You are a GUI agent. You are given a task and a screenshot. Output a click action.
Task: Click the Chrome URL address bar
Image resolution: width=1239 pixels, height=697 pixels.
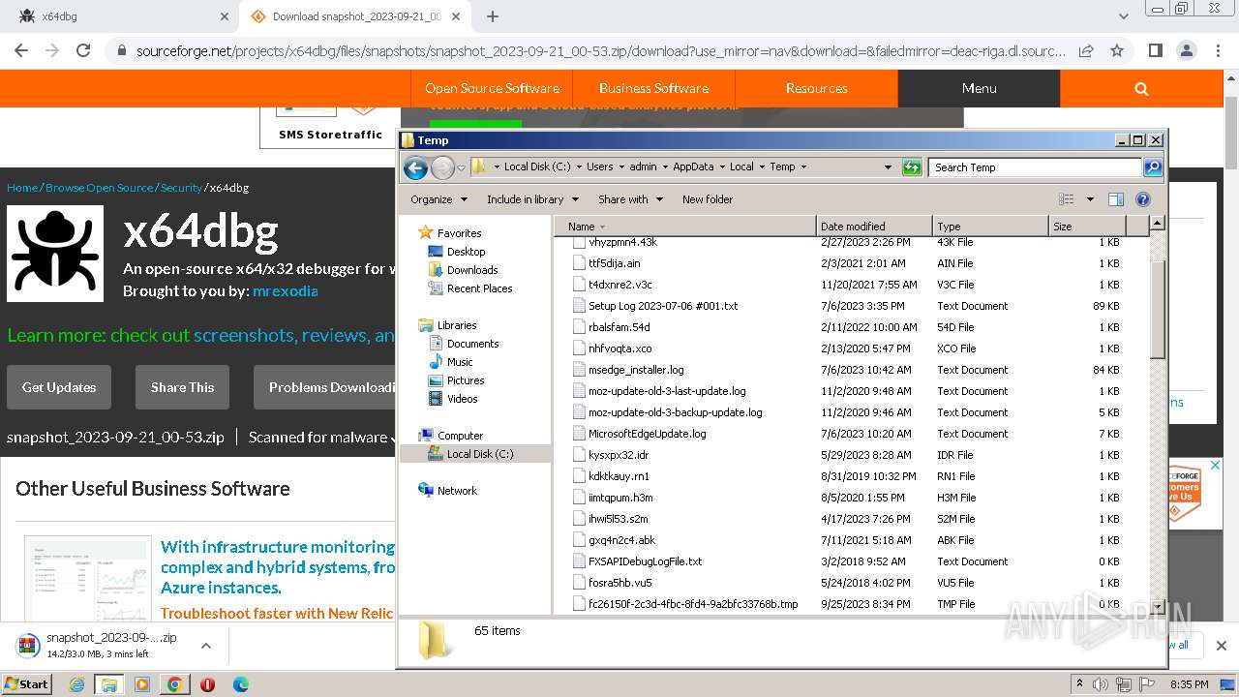[600, 50]
